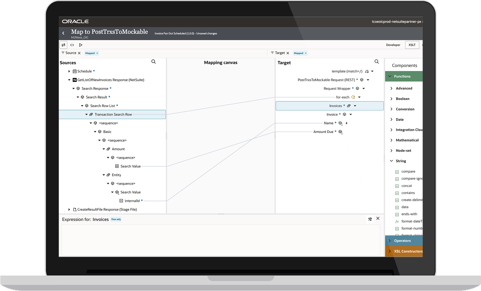Expand the Schedule source node
The image size is (481, 291).
pos(69,71)
